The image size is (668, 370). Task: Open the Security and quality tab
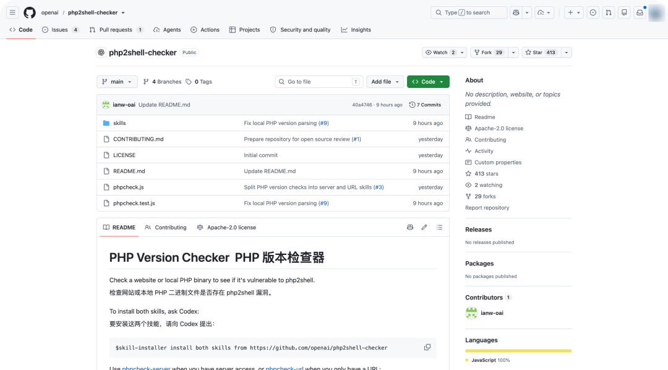click(x=301, y=30)
